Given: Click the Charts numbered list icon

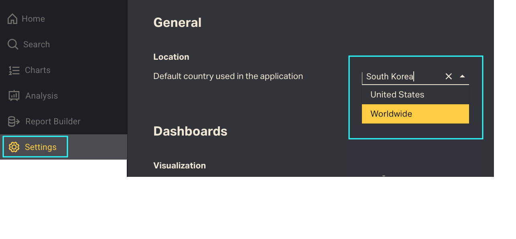Looking at the screenshot, I should [14, 70].
